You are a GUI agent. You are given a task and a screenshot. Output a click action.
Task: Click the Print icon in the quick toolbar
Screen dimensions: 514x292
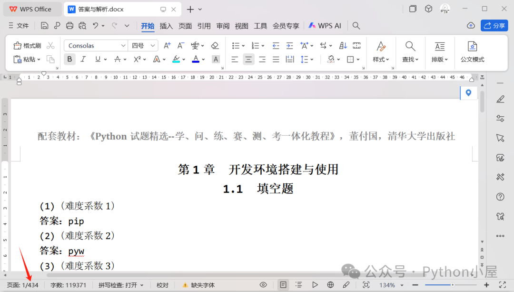point(69,26)
